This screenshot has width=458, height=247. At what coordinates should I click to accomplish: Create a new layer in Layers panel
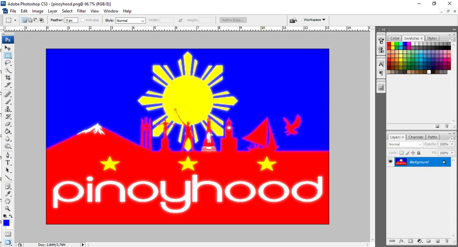(437, 241)
